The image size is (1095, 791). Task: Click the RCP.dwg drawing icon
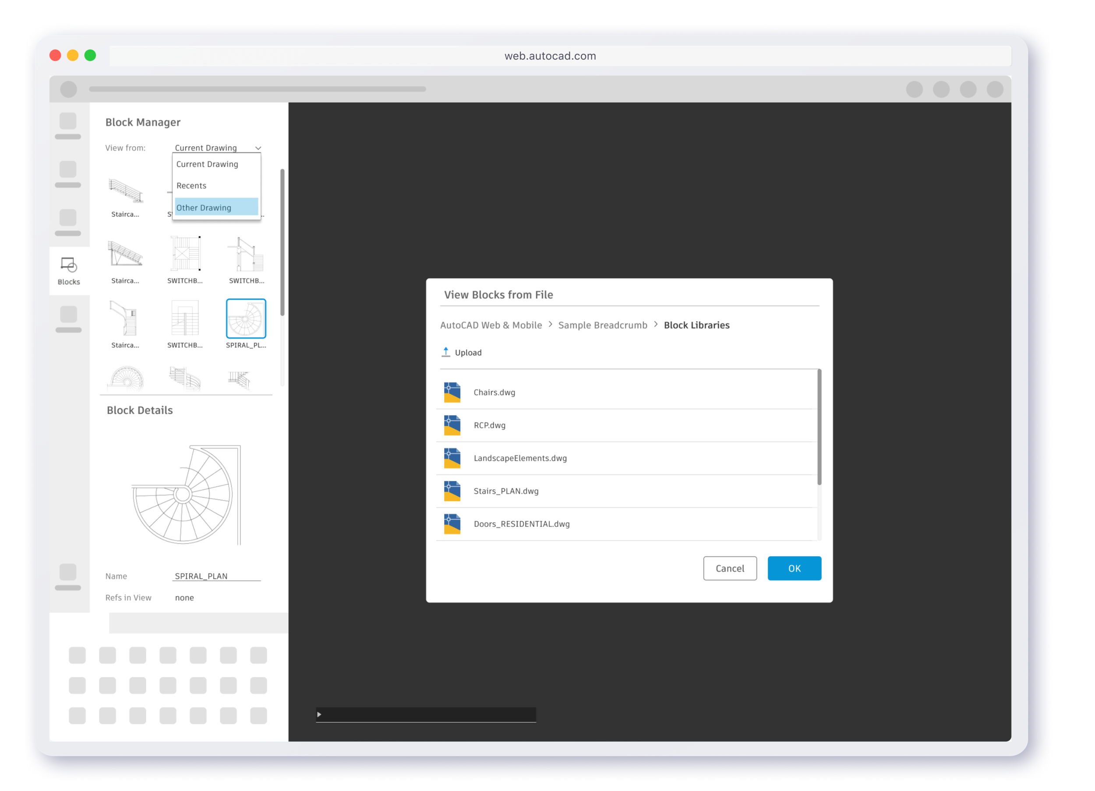452,425
